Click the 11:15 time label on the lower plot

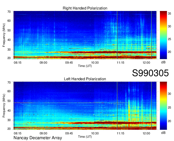click(121, 133)
